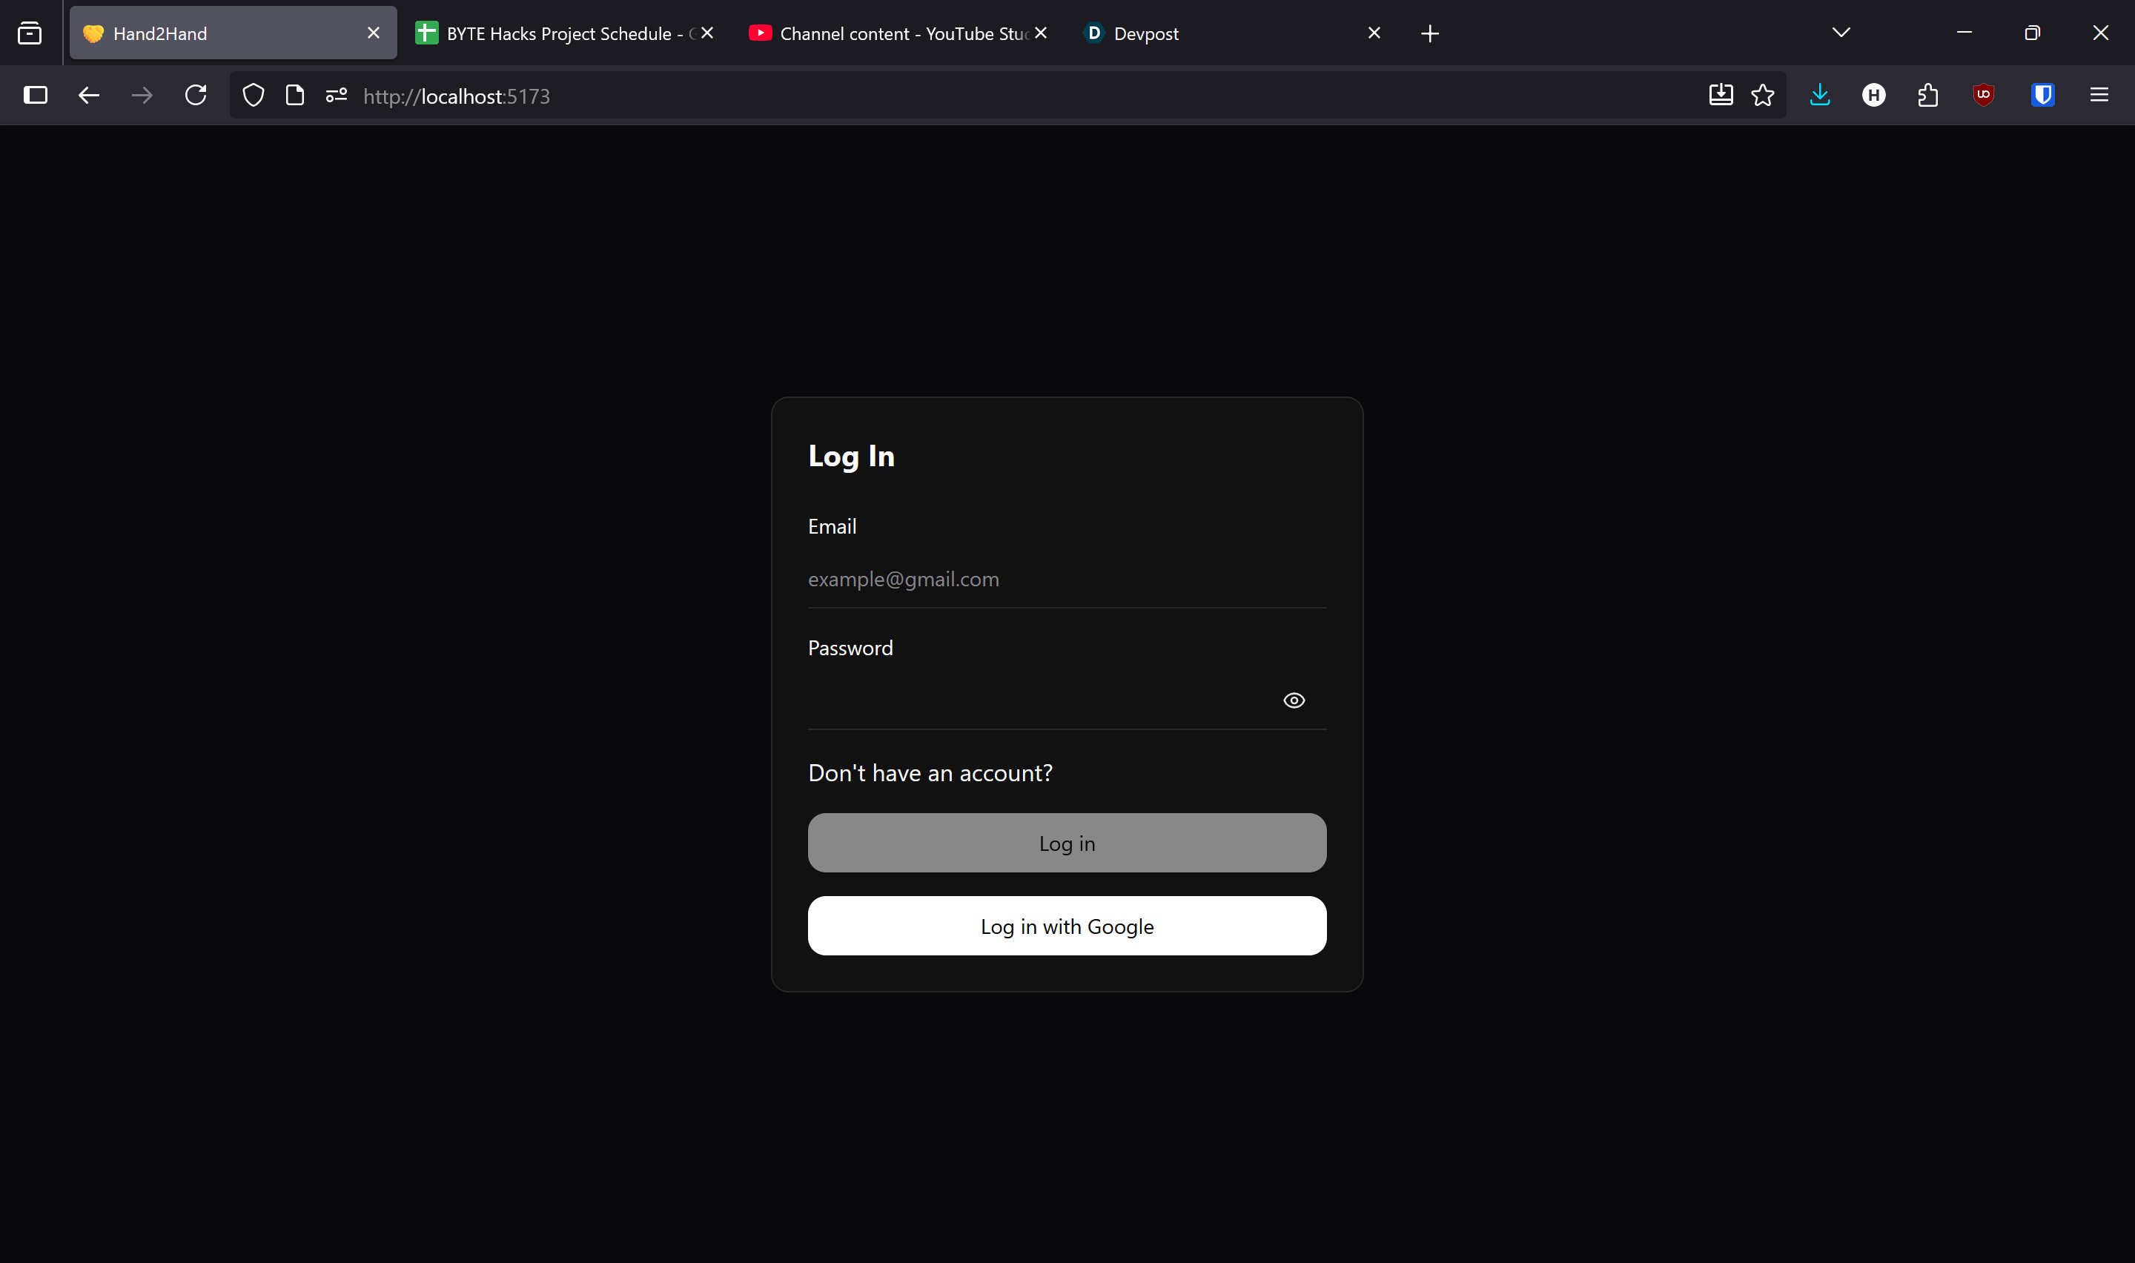This screenshot has width=2135, height=1263.
Task: Go back to previous page
Action: point(88,96)
